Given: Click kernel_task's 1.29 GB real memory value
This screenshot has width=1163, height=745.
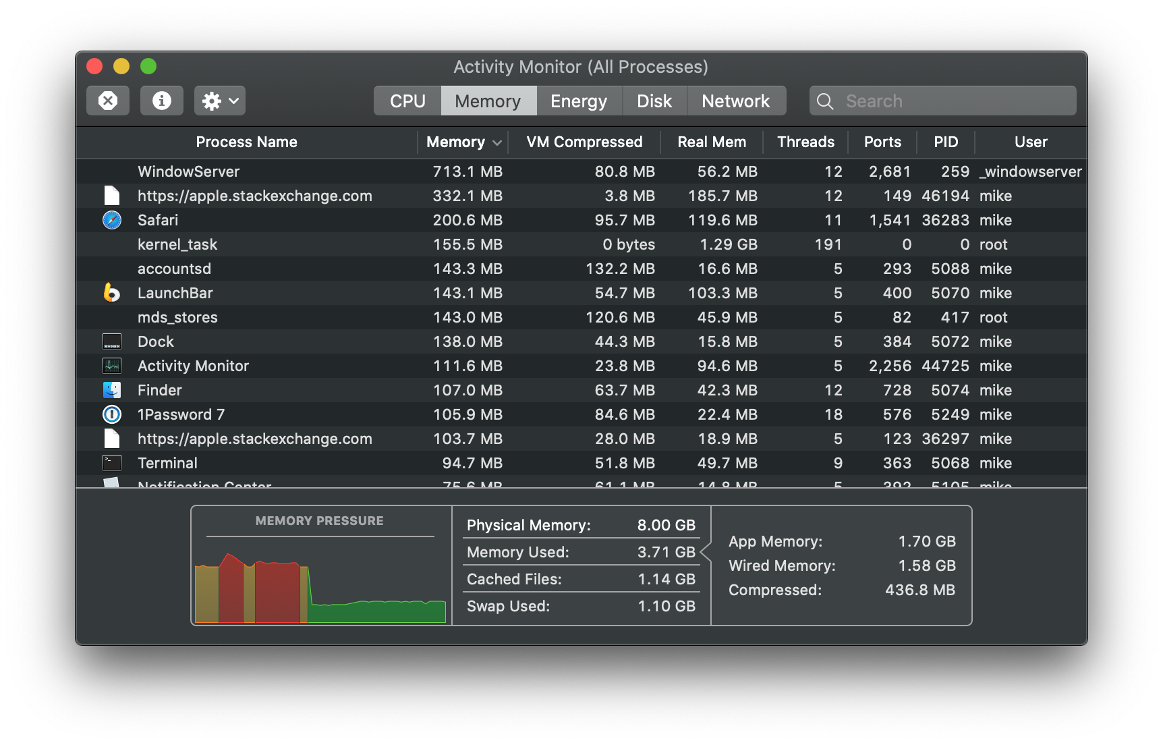Looking at the screenshot, I should pos(728,244).
